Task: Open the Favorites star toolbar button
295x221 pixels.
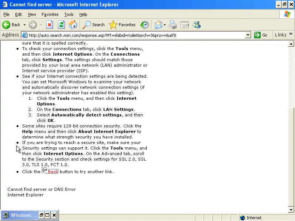Action: (122, 25)
